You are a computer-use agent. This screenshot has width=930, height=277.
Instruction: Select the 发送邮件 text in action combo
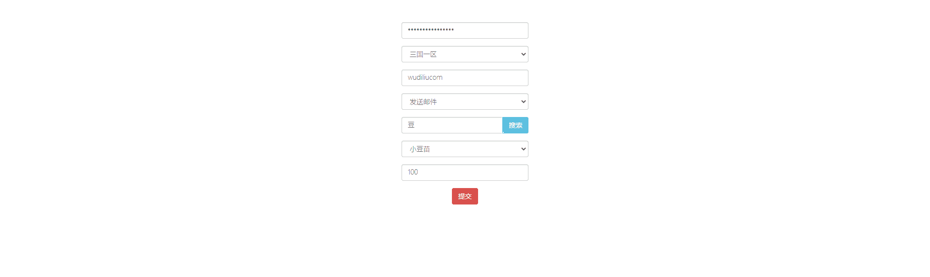[423, 102]
